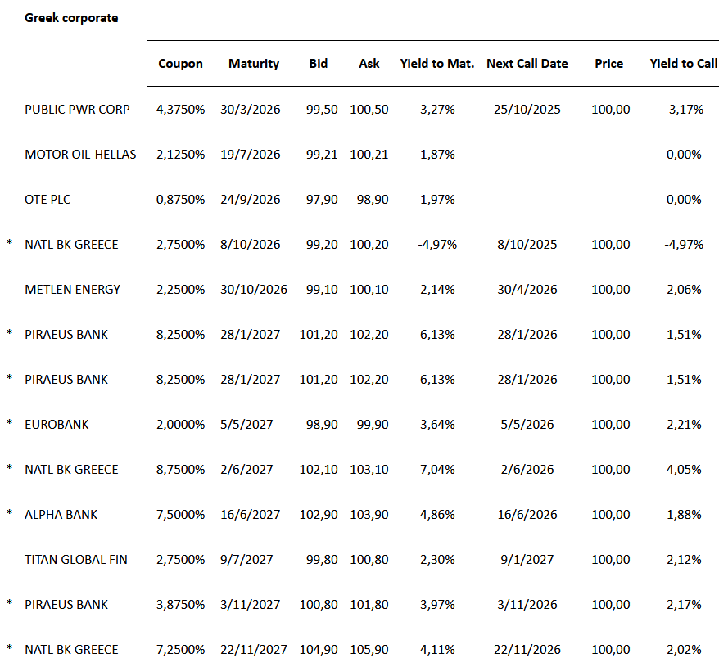Click the PUBLIC PWR CORP bond name

(77, 110)
